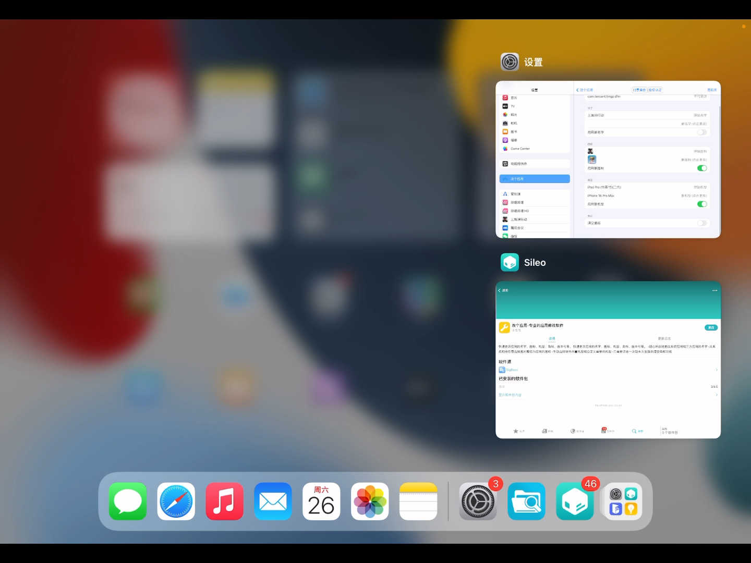Open Messages from the dock
The image size is (751, 563).
128,501
